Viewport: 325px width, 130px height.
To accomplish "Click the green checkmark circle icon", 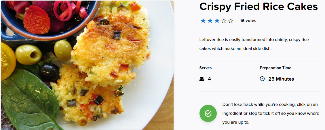I will coord(208,113).
